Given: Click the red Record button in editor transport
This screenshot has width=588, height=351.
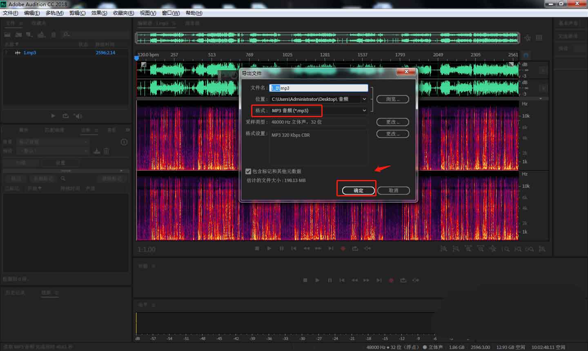Looking at the screenshot, I should [343, 249].
